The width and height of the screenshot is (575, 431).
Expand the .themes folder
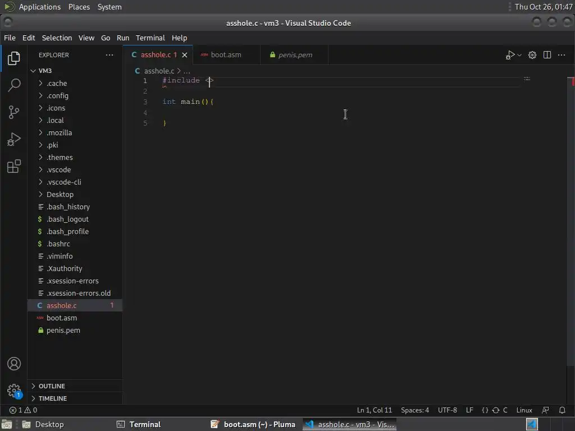coord(75,157)
